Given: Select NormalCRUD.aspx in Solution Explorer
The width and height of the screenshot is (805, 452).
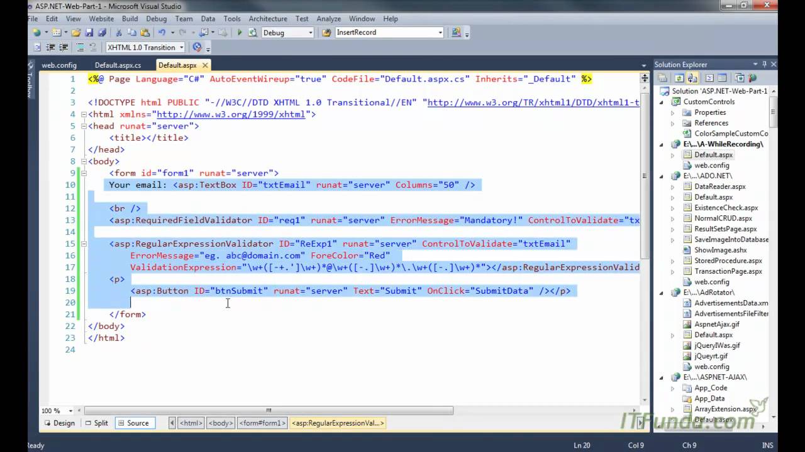Looking at the screenshot, I should 723,218.
